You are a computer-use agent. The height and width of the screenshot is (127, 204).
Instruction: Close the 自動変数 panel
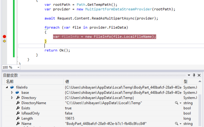point(199,75)
